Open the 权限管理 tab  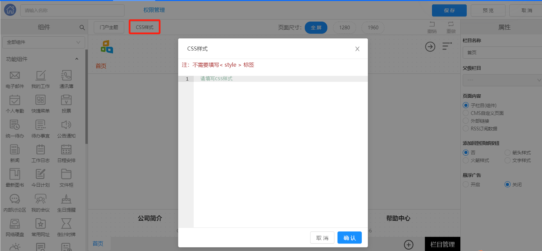click(154, 10)
